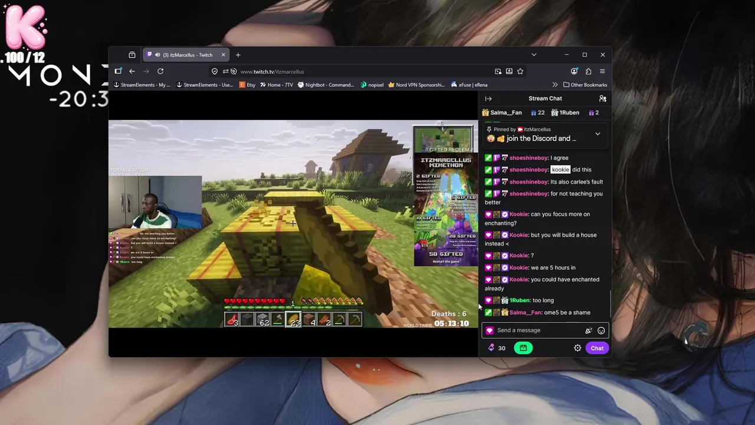Click the Minecraft stream video player
This screenshot has width=755, height=425.
click(293, 224)
